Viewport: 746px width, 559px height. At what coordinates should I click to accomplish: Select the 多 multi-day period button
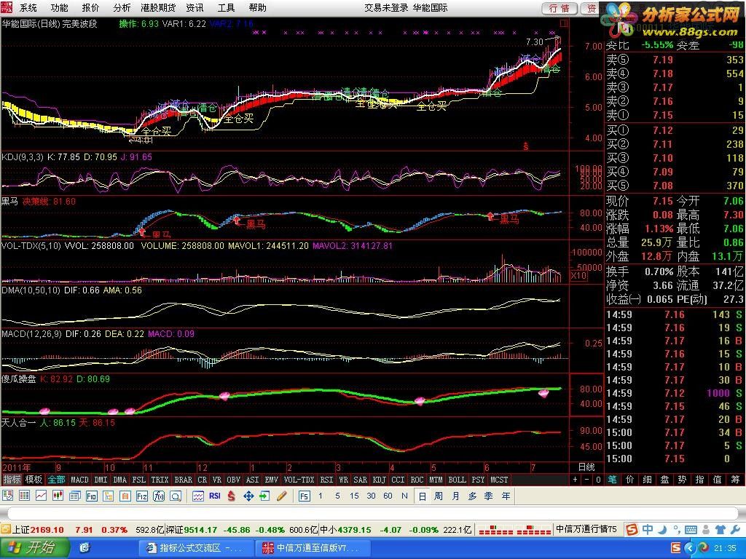pyautogui.click(x=472, y=496)
